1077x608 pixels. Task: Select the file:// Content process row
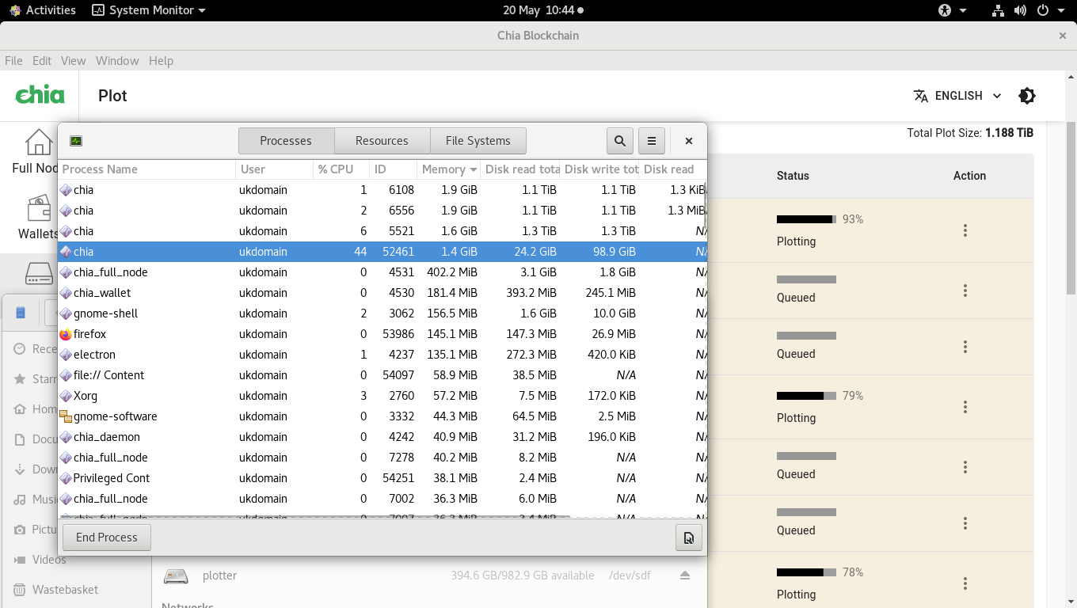tap(382, 375)
